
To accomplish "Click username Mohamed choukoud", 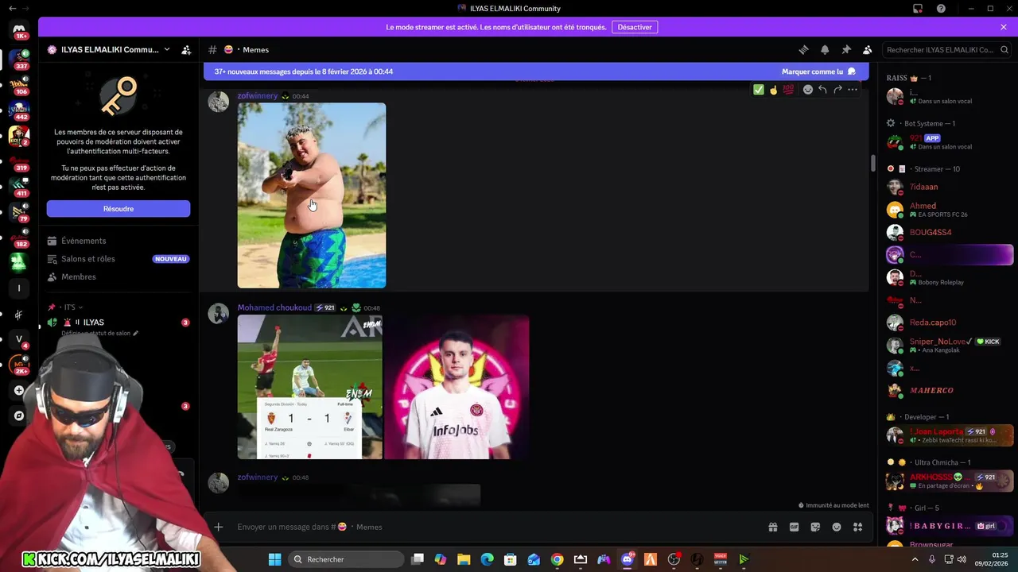I will point(274,308).
